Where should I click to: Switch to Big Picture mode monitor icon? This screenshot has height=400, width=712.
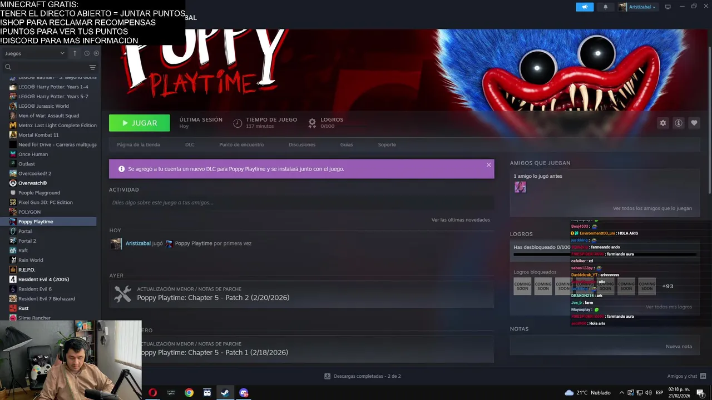click(x=668, y=7)
